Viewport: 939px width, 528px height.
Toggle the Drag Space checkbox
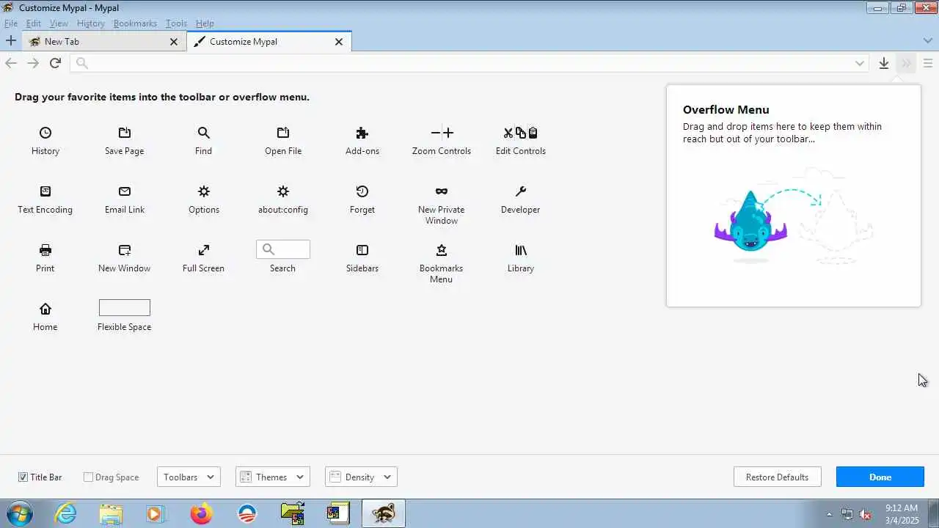pos(88,477)
